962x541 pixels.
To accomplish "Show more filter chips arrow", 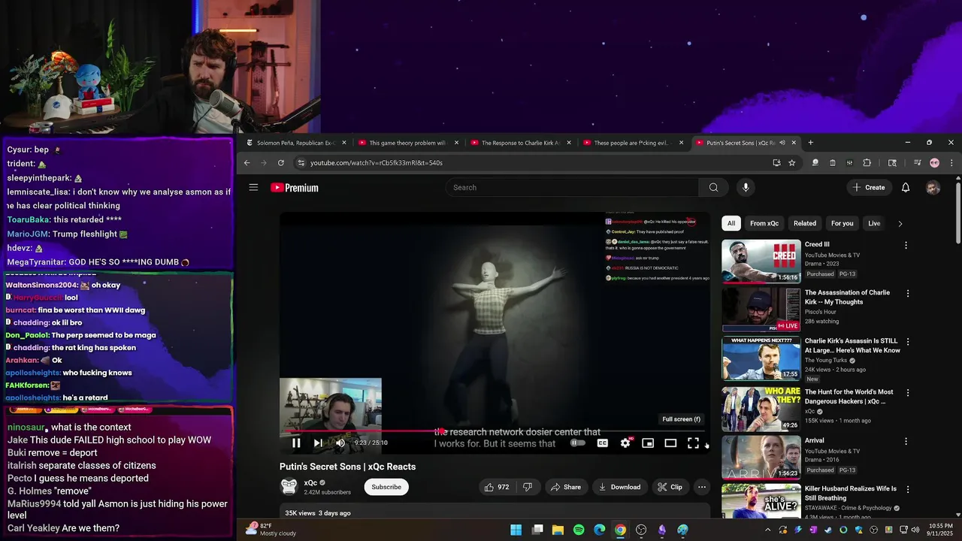I will [x=900, y=223].
